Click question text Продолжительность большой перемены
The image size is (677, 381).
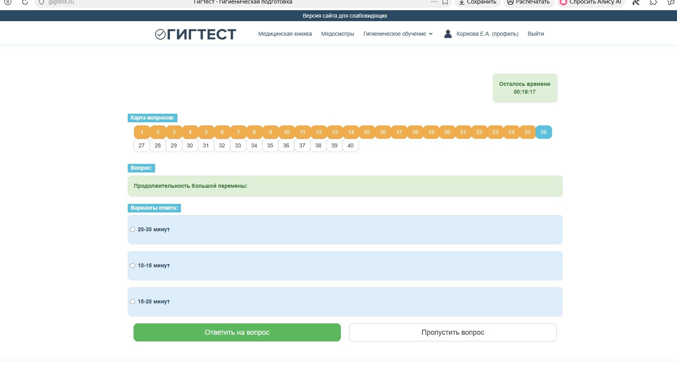point(190,186)
